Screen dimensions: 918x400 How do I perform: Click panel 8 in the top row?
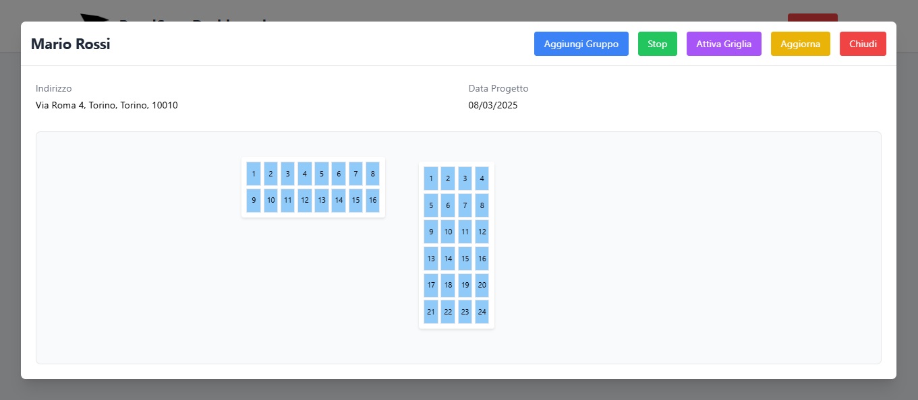click(372, 173)
